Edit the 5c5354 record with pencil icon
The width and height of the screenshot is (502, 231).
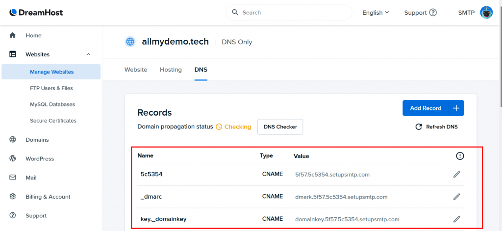[457, 174]
